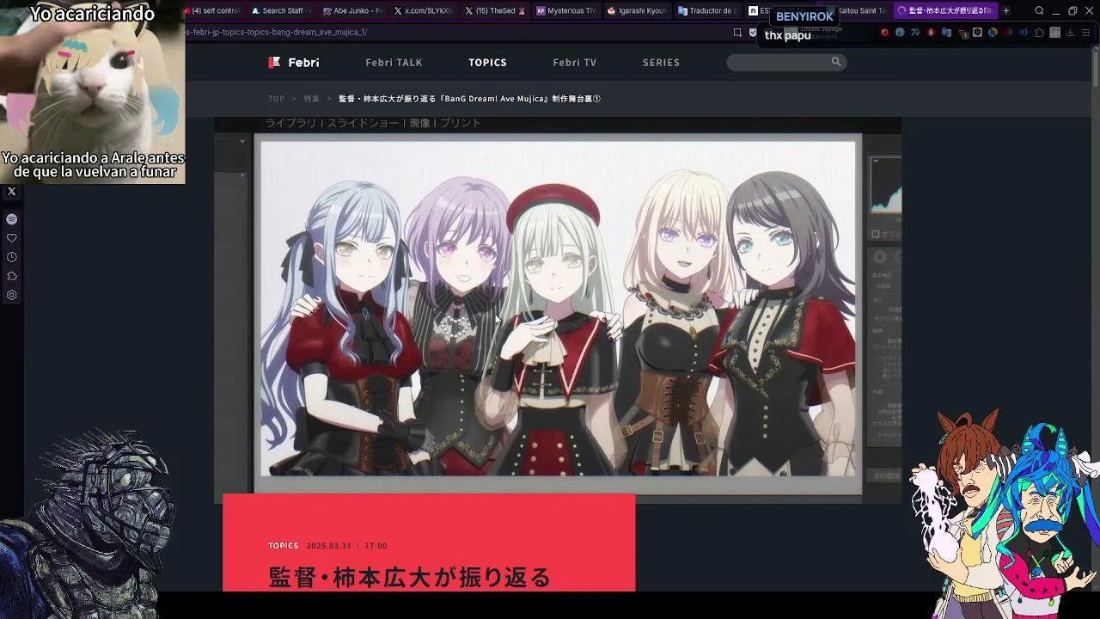
Task: Switch to the '(4) self control' tab
Action: 213,11
